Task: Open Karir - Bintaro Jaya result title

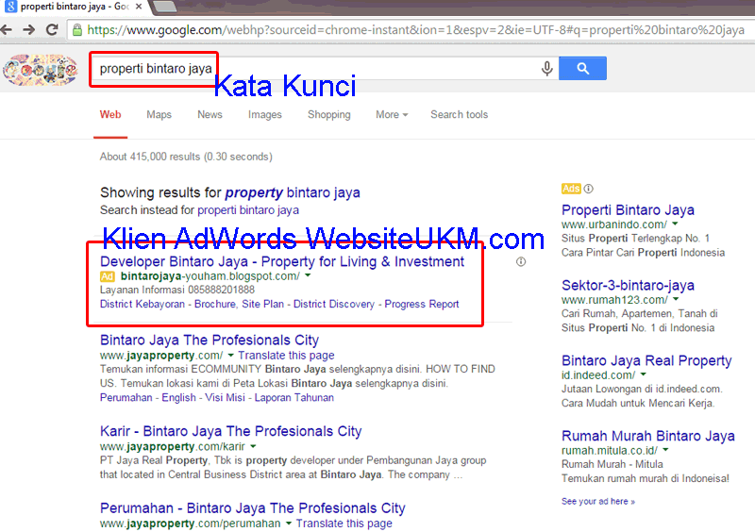Action: pyautogui.click(x=230, y=431)
